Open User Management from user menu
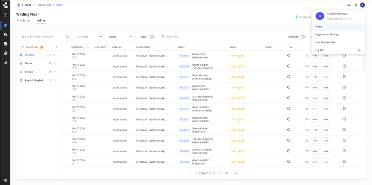The image size is (372, 185). pyautogui.click(x=338, y=42)
